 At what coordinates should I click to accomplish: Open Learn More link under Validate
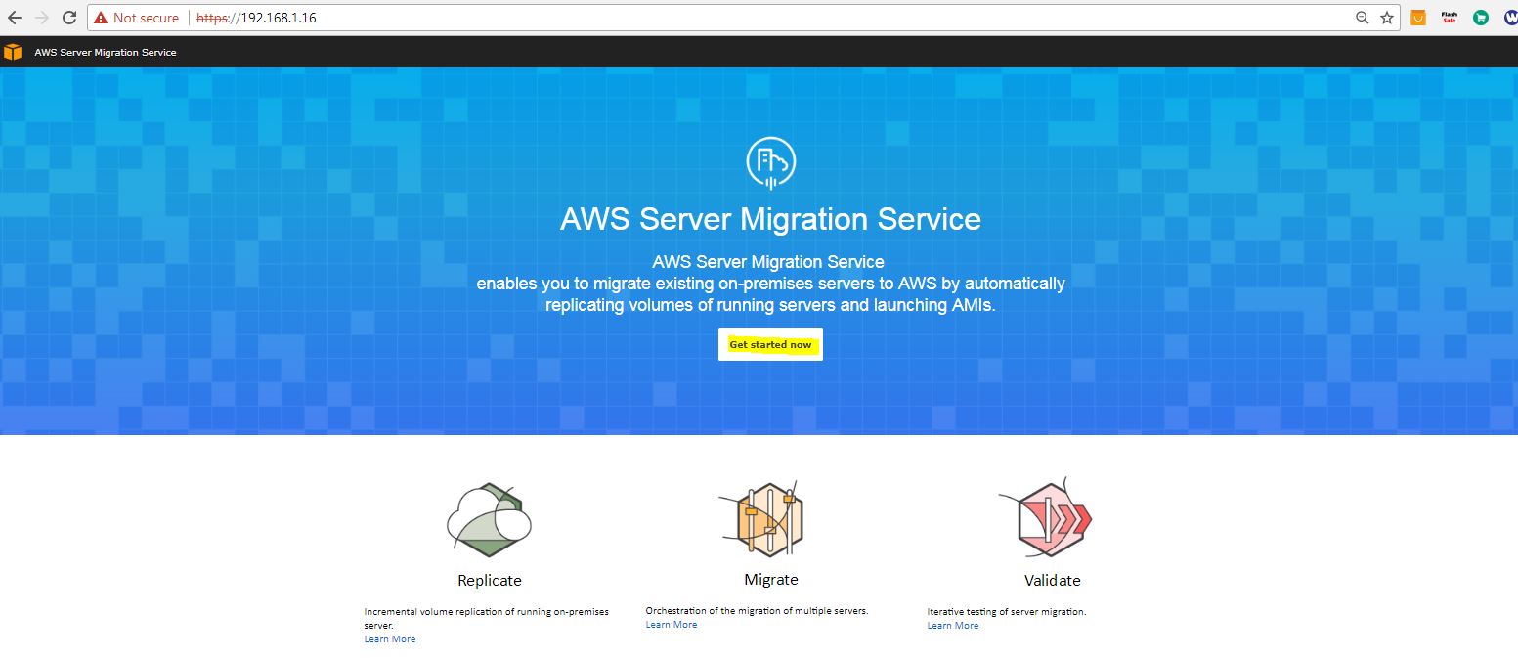click(x=953, y=626)
